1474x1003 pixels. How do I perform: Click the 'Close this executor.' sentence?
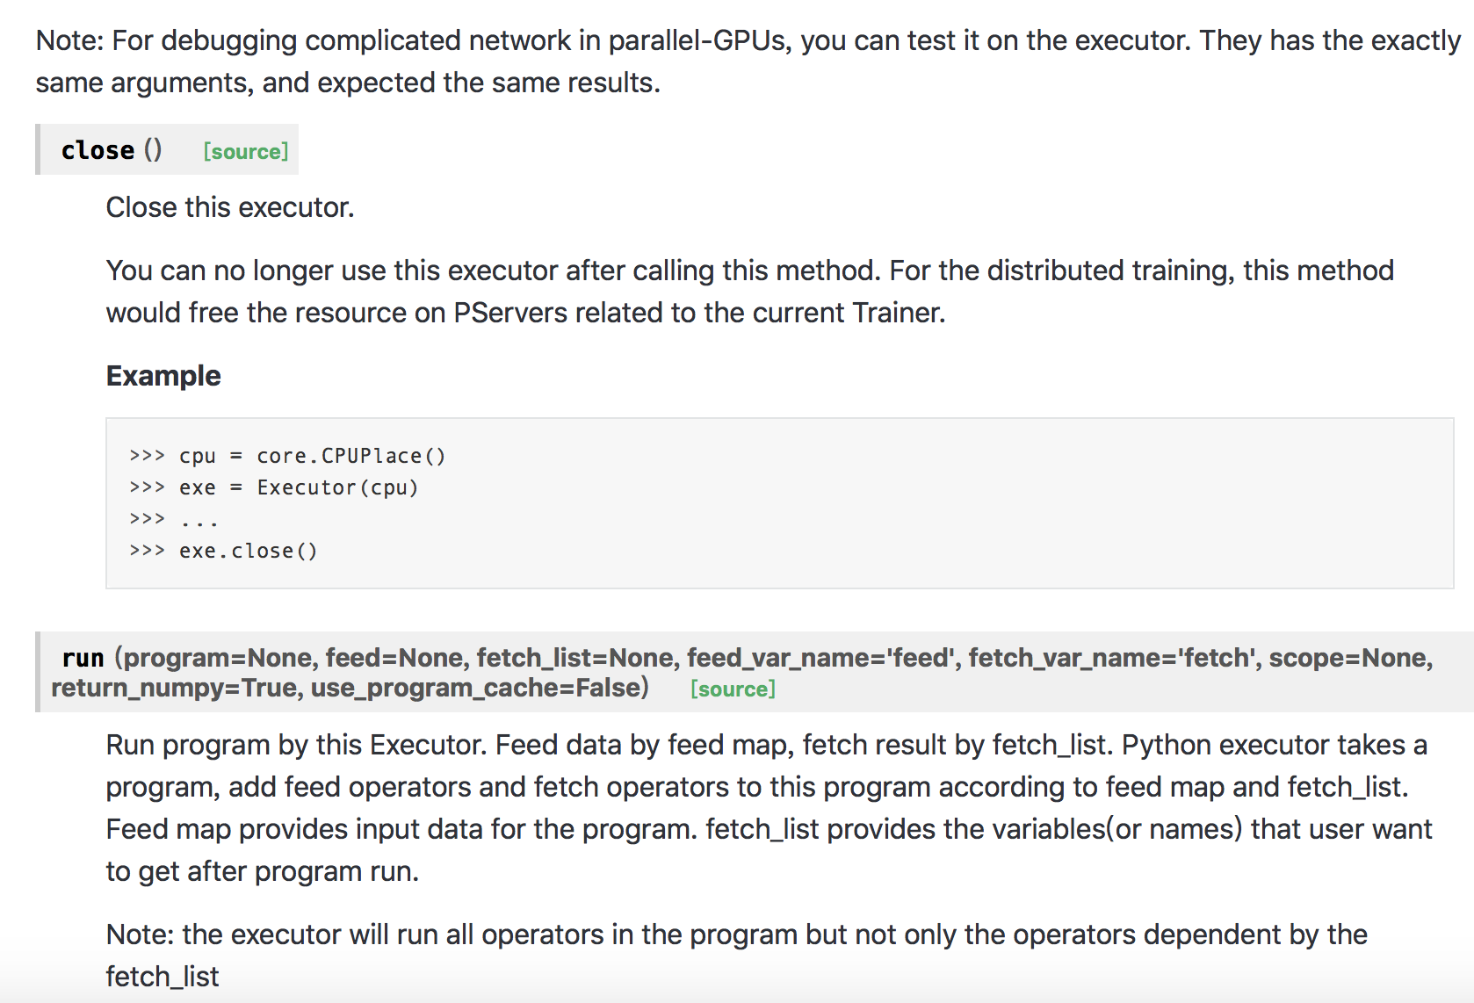[230, 207]
